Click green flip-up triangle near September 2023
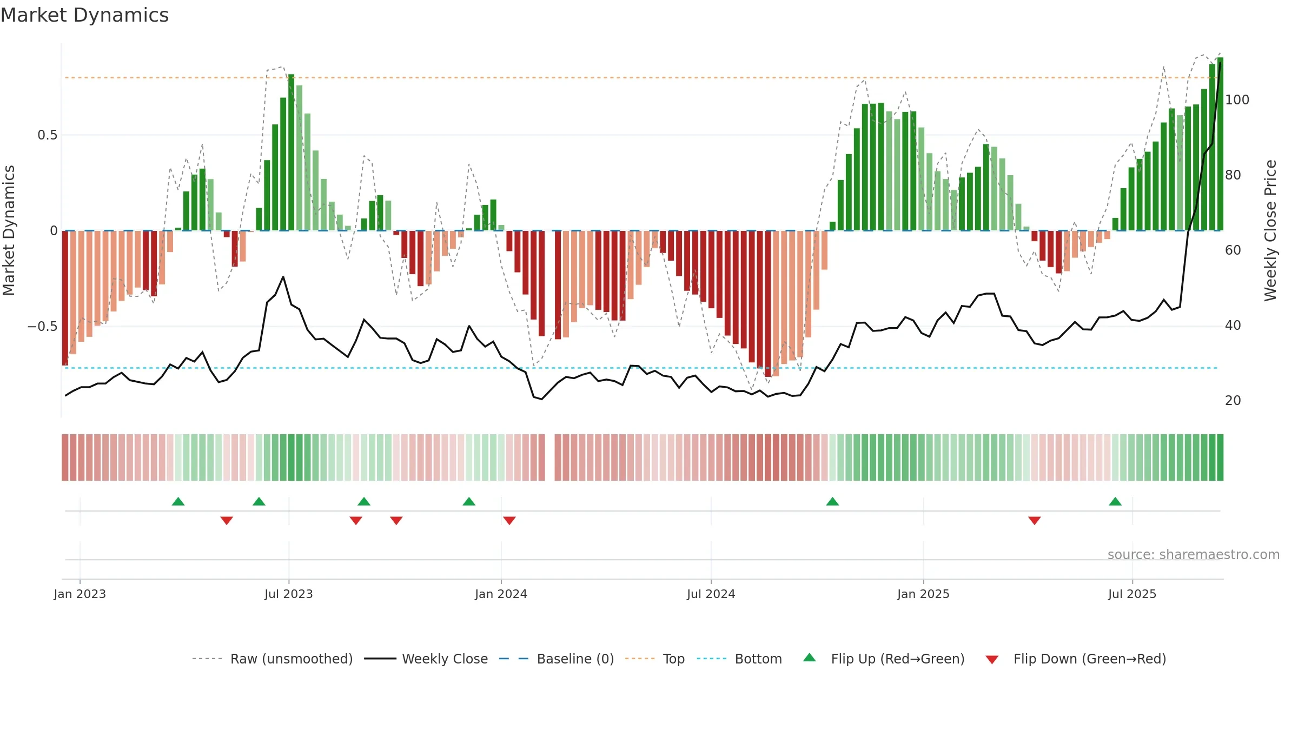The width and height of the screenshot is (1298, 730). tap(364, 501)
